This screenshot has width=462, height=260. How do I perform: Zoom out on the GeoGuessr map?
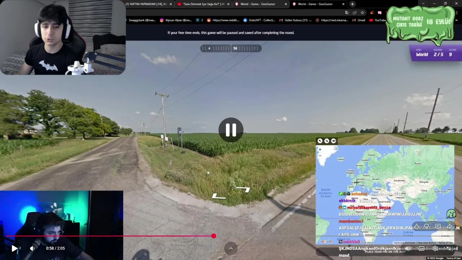pos(320,156)
